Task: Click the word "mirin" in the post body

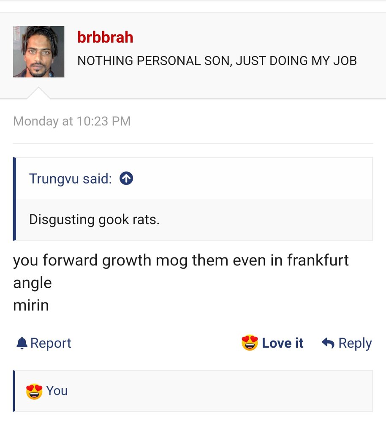Action: (31, 306)
